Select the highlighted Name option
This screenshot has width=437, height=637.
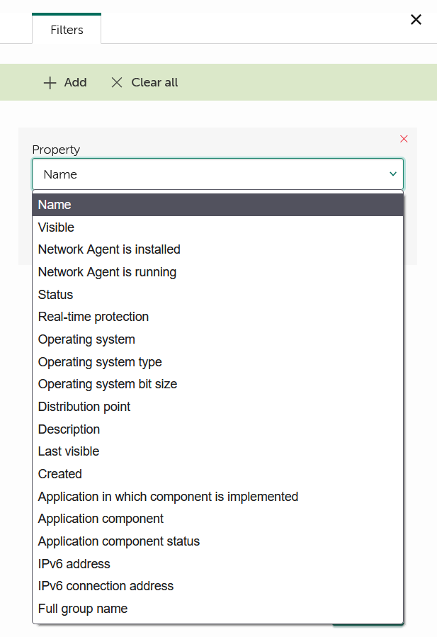[x=55, y=205]
